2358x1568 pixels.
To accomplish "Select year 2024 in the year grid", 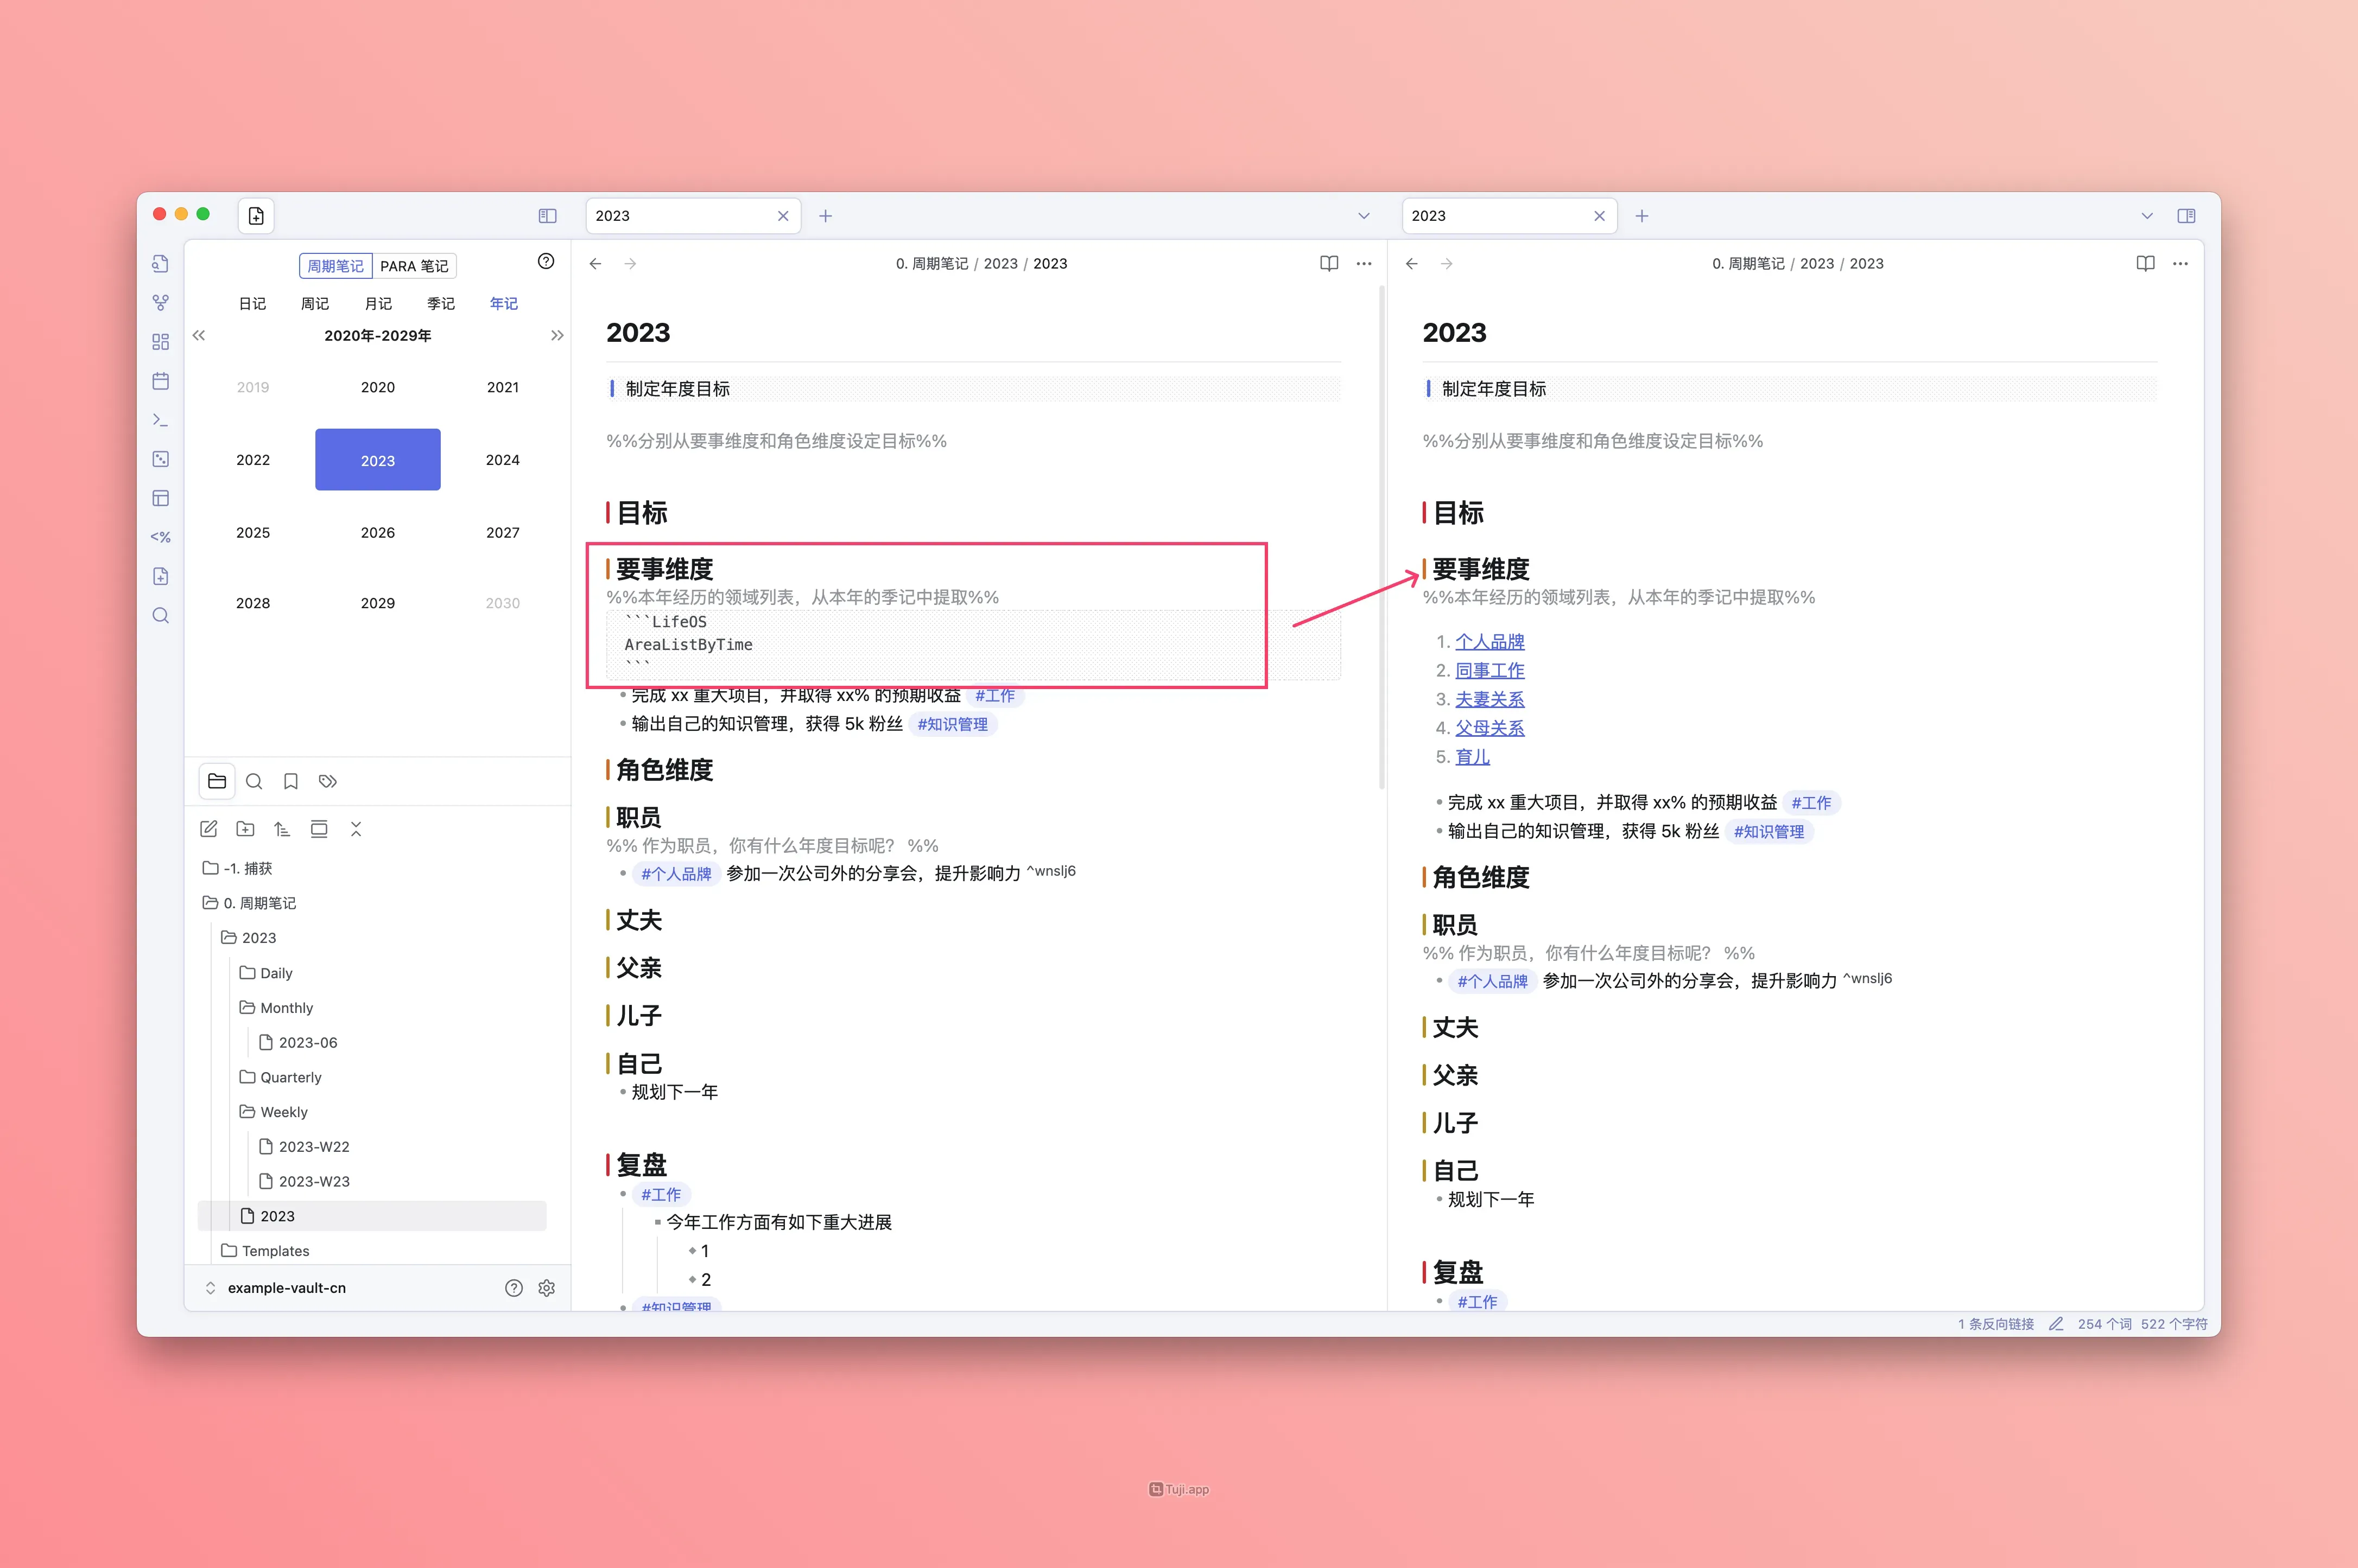I will [502, 460].
